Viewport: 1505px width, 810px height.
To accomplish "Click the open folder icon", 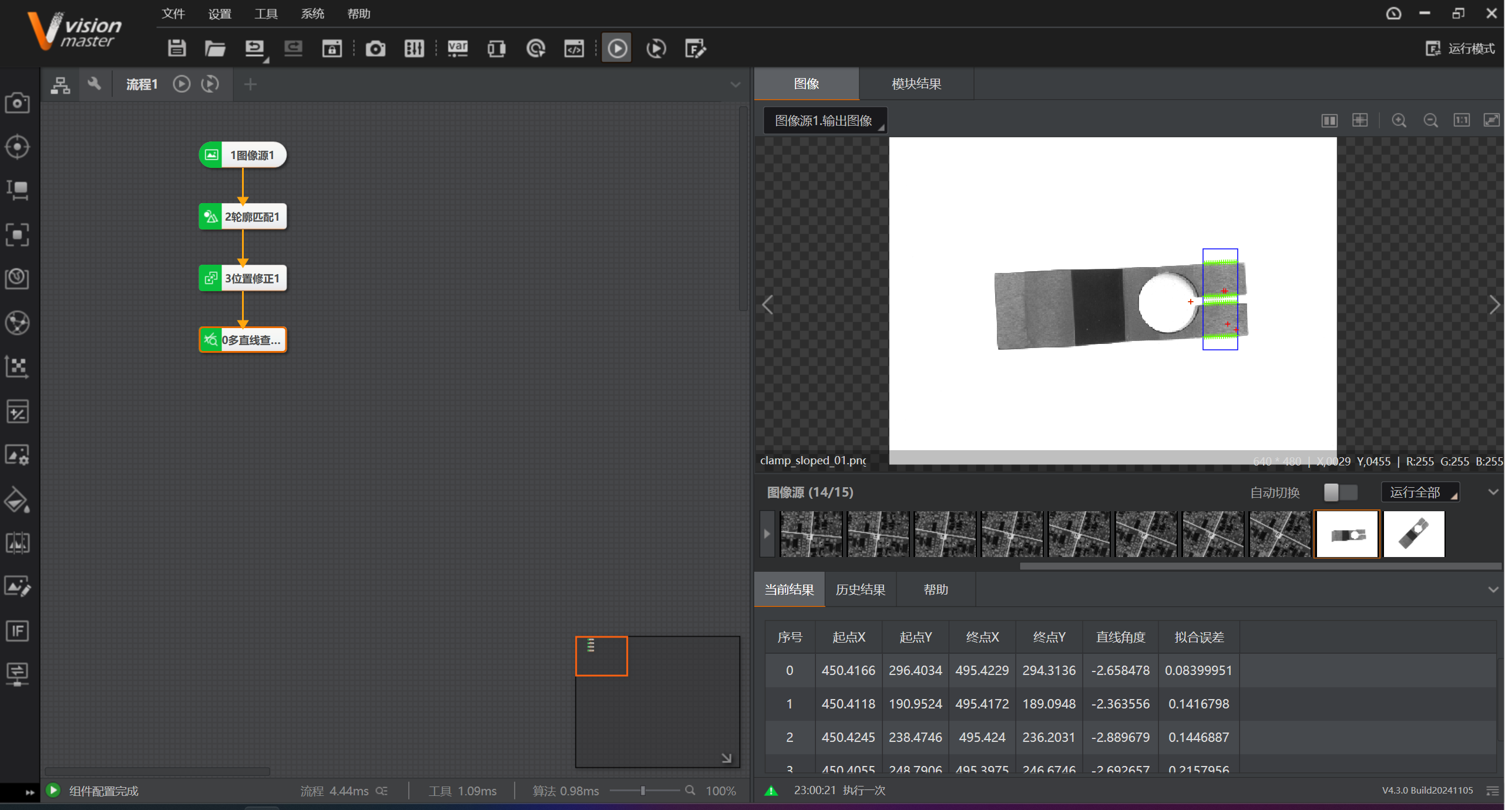I will [x=215, y=48].
